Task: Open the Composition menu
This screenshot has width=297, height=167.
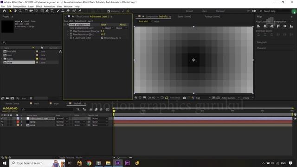Action: pos(19,6)
